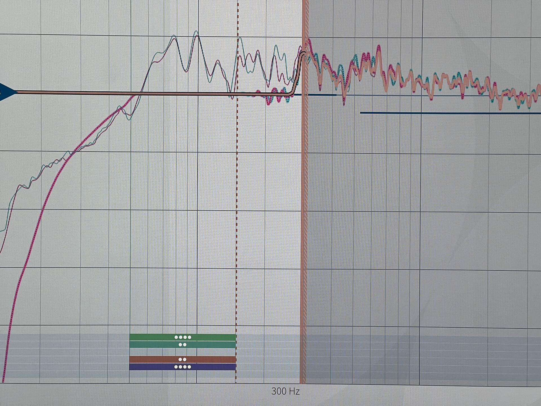Viewport: 541px width, 406px height.
Task: Click left white dot on brown bar
Action: 180,359
